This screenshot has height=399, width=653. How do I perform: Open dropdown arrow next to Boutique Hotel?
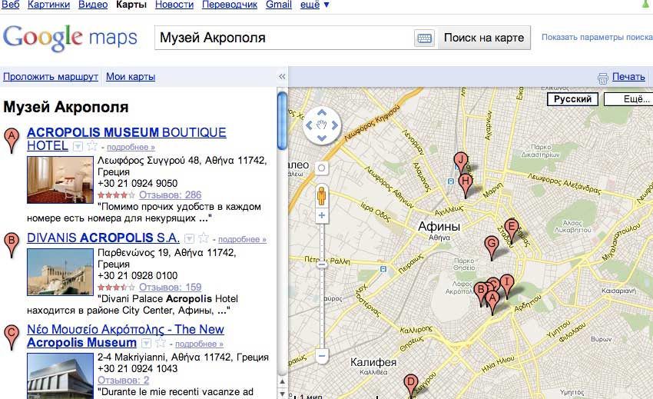click(78, 146)
